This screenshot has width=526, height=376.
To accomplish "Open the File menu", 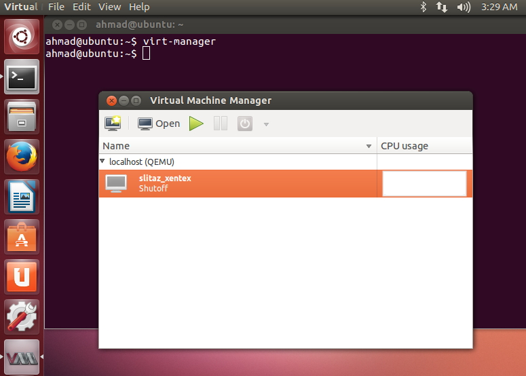I will click(x=56, y=7).
